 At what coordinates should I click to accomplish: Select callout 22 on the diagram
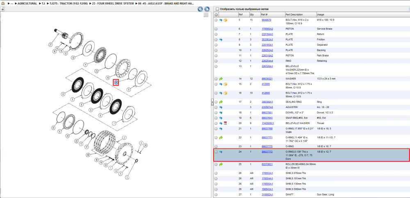point(53,128)
